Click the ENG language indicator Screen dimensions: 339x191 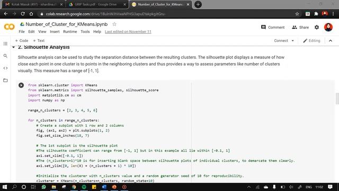[x=308, y=187]
